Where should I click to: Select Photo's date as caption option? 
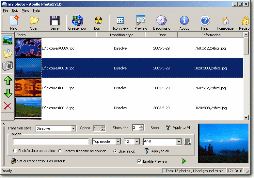tap(15, 151)
